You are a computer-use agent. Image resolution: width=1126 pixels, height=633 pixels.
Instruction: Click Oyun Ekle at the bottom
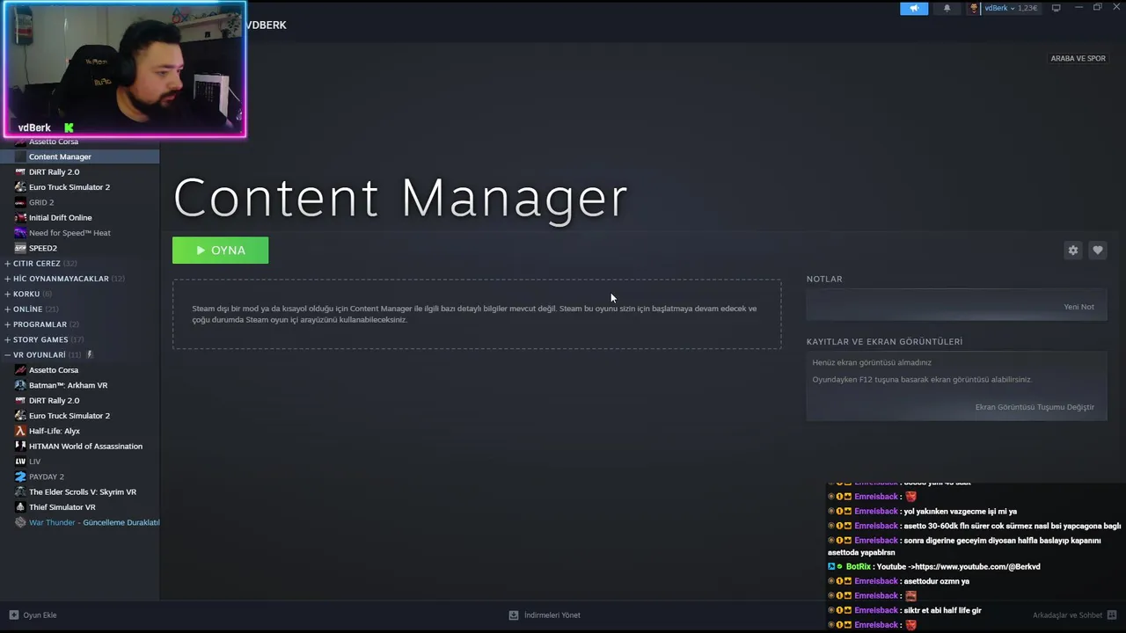33,615
